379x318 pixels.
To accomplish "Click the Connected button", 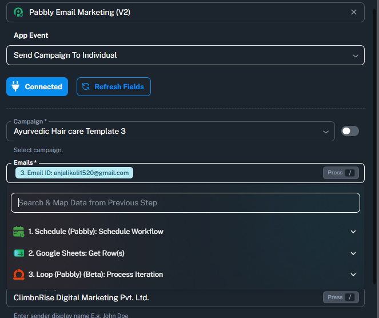I will (37, 86).
